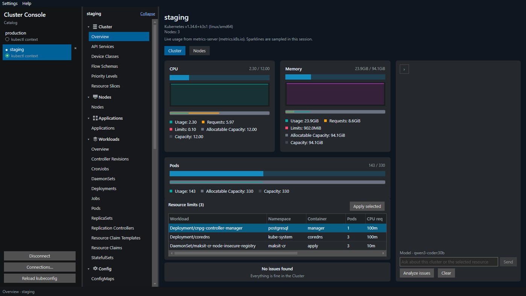Click the right arrow of the Resource limits table scrollbar

tap(383, 253)
